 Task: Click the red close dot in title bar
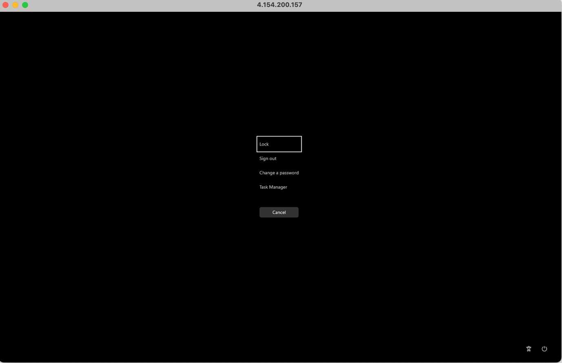[x=6, y=5]
